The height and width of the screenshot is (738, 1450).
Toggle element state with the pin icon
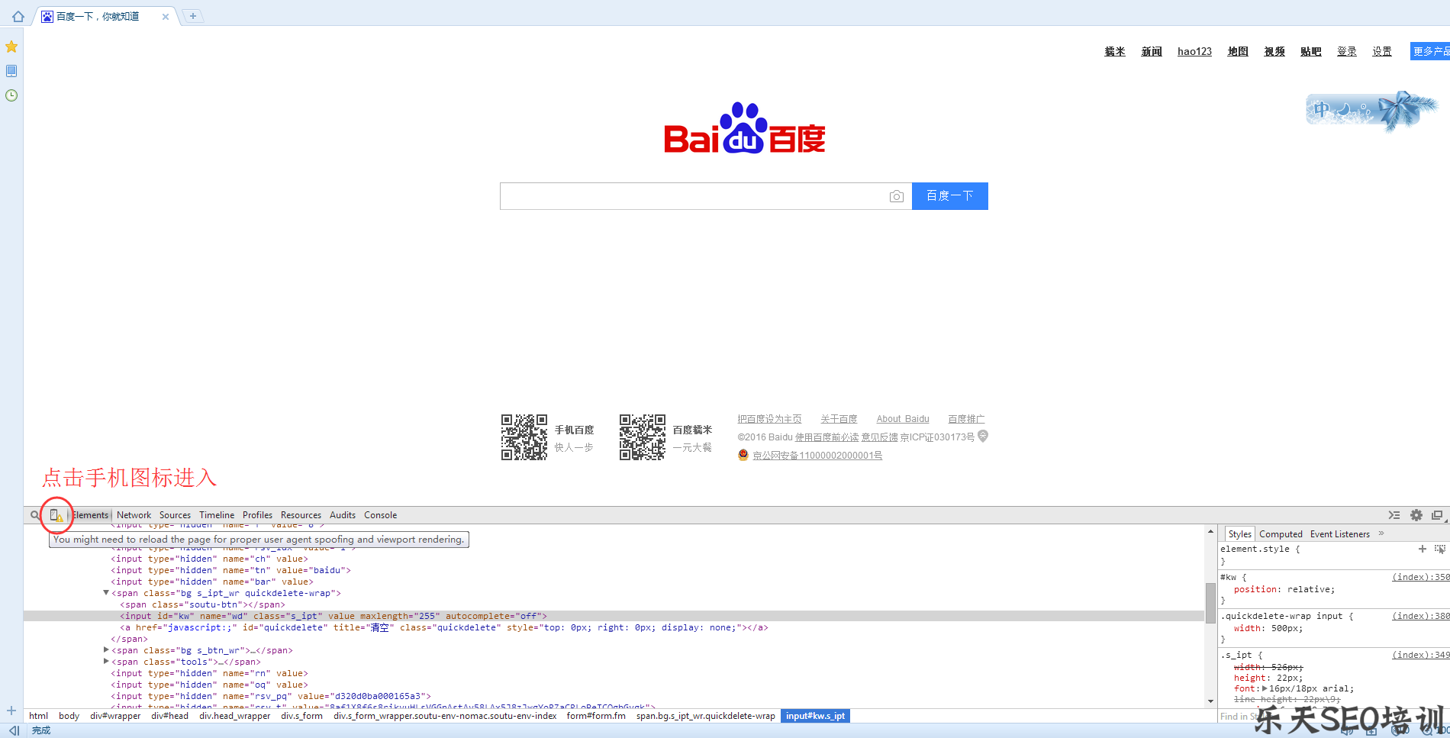pyautogui.click(x=1439, y=549)
